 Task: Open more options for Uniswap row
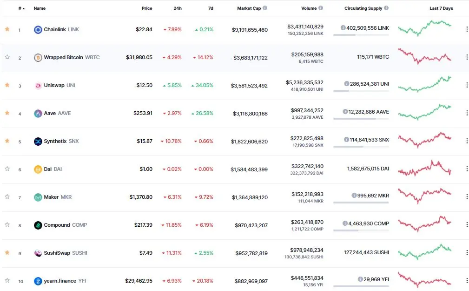click(x=467, y=85)
